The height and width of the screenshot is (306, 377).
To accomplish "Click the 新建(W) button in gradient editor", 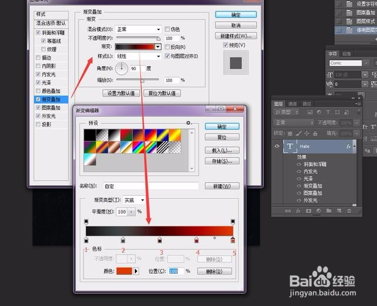I will pyautogui.click(x=222, y=186).
